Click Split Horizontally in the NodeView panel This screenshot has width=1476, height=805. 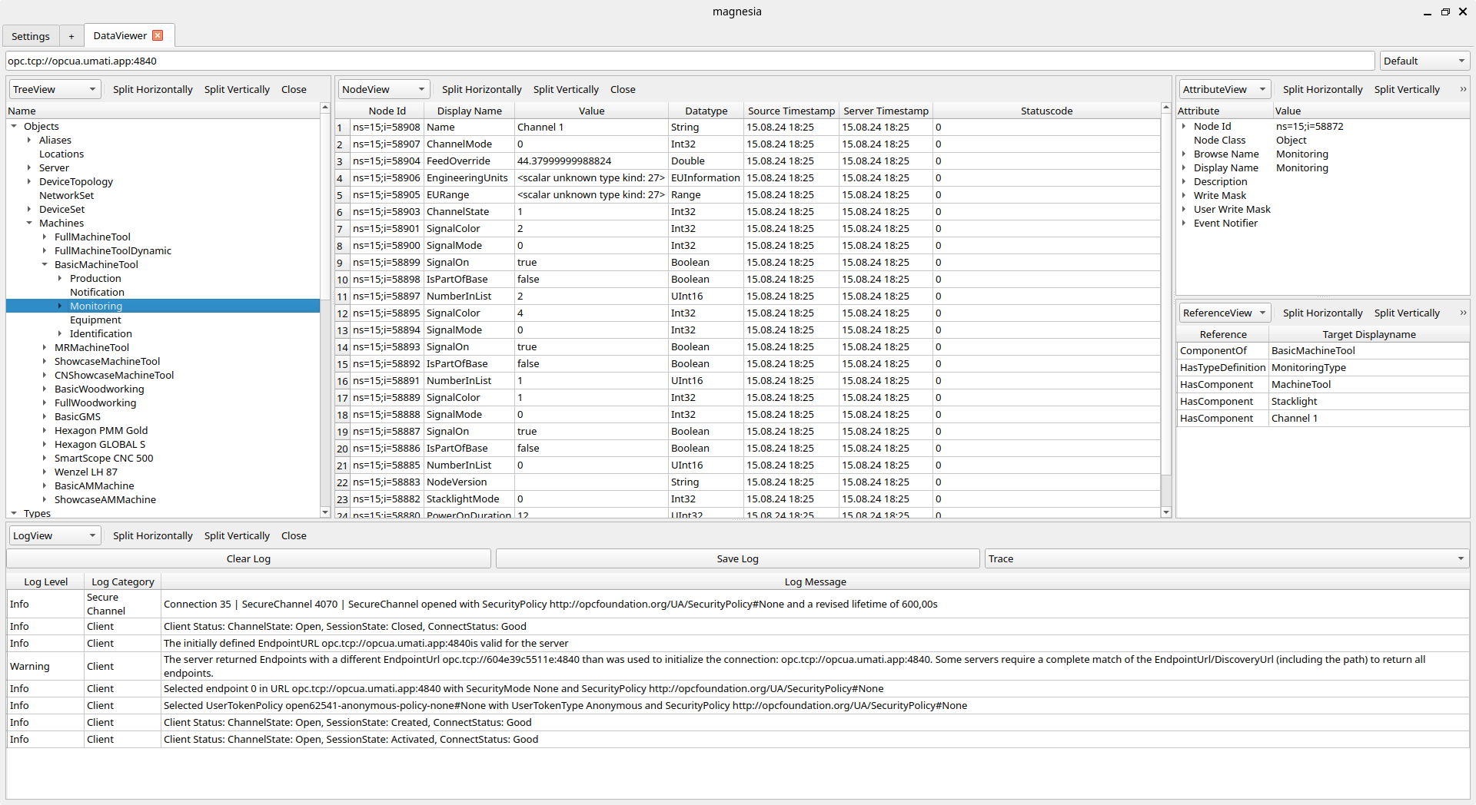481,89
